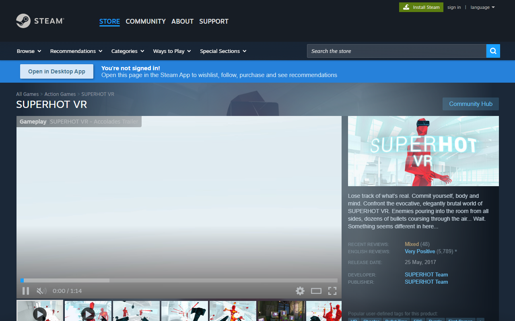Click the Install Steam button
The width and height of the screenshot is (515, 321).
[x=421, y=7]
